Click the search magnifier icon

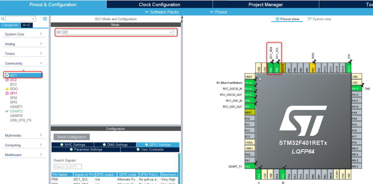(x=2, y=19)
